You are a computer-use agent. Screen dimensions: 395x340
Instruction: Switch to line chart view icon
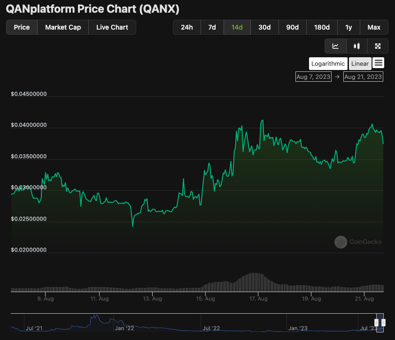coord(335,46)
